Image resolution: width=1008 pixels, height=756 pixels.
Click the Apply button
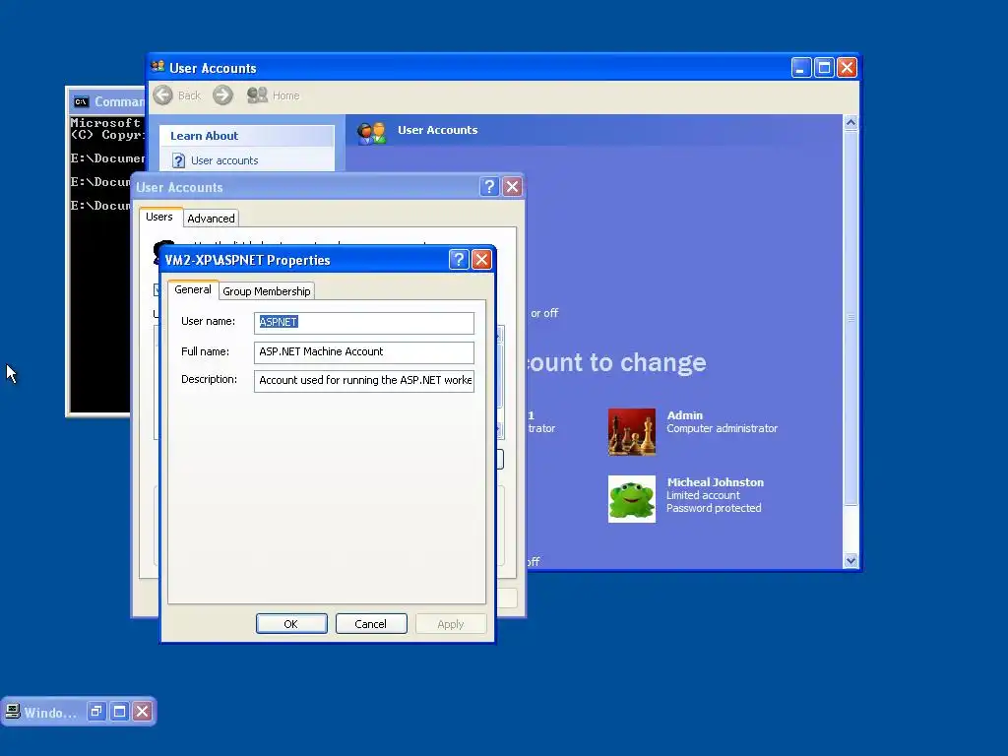[451, 623]
